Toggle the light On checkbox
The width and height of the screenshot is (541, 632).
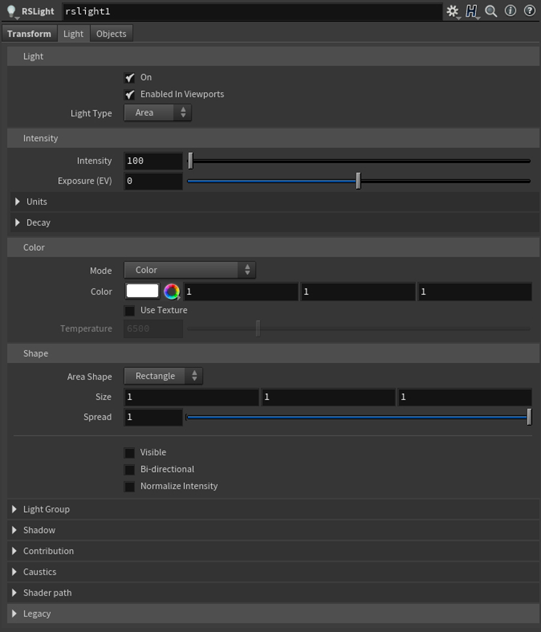pyautogui.click(x=129, y=78)
